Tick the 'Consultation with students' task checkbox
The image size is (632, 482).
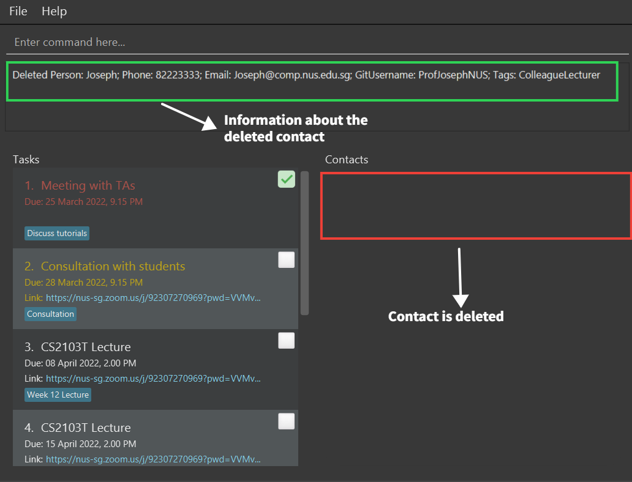click(x=286, y=260)
